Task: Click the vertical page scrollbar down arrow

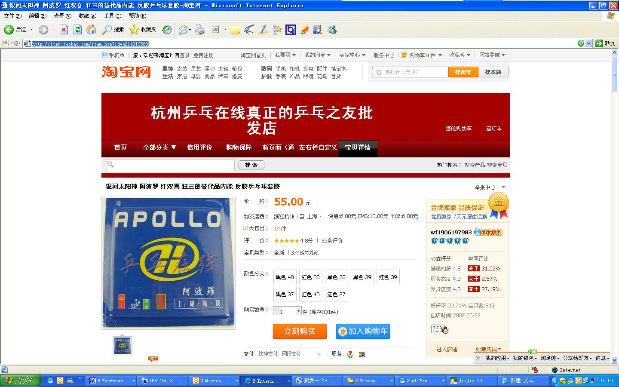Action: (614, 360)
